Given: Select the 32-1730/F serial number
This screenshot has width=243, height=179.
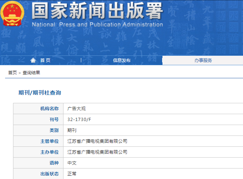Looking at the screenshot, I should click(x=79, y=120).
